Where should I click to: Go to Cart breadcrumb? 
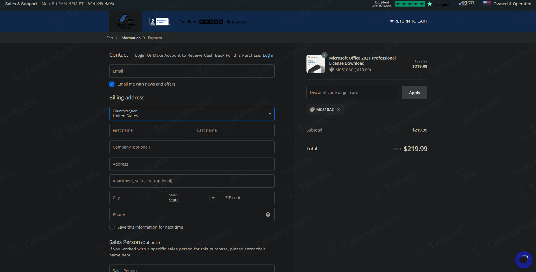pyautogui.click(x=110, y=38)
